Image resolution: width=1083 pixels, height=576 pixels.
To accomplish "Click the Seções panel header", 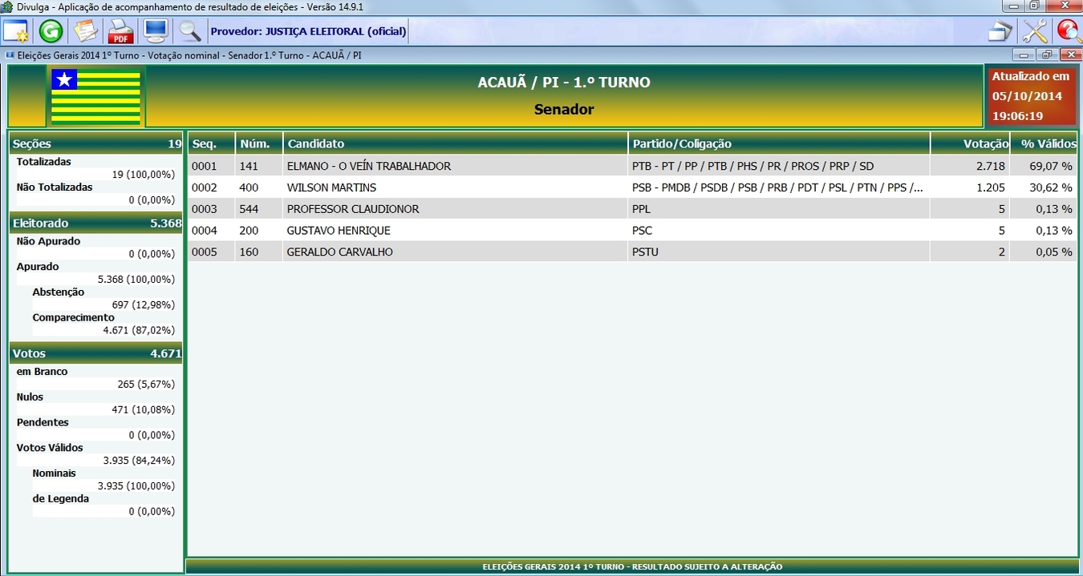I will click(x=96, y=143).
